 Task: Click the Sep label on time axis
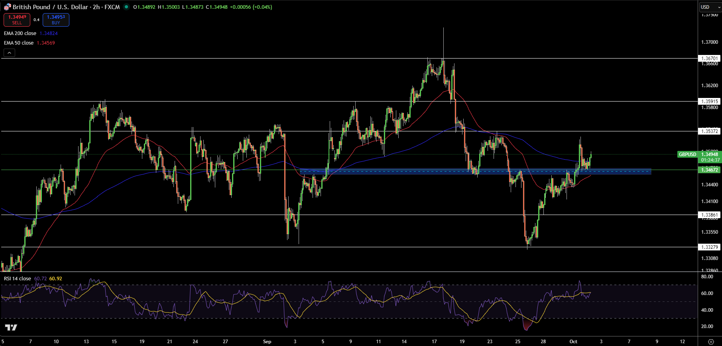click(x=267, y=342)
